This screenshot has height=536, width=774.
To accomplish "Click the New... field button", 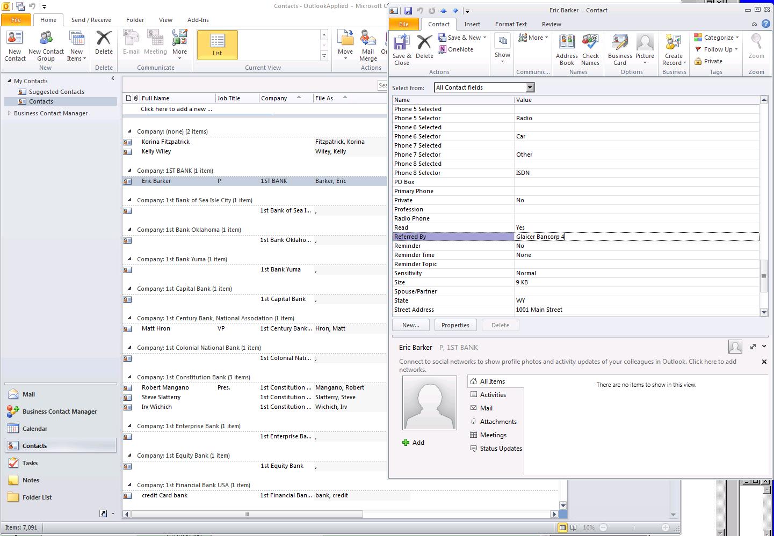I will click(x=410, y=325).
